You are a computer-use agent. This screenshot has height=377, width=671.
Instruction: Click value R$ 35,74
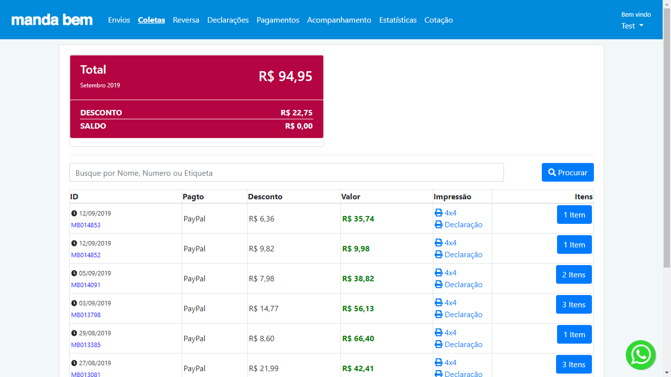coord(358,219)
